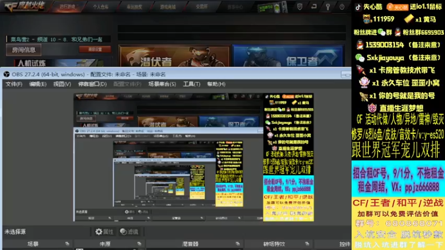Screen dimensions: 445x250
Task: Click the 人机试炼 mode banner
Action: [x=58, y=63]
